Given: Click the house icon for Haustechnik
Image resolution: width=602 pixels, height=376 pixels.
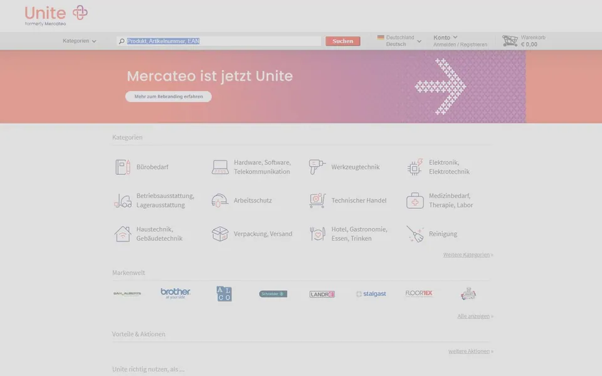Looking at the screenshot, I should click(x=122, y=234).
